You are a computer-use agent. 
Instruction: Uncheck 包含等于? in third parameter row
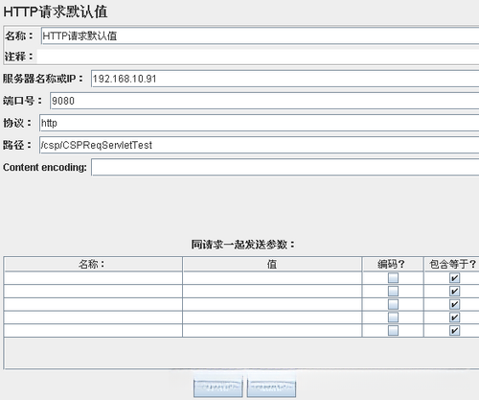tap(454, 304)
